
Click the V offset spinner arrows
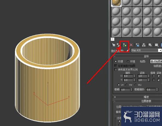pyautogui.click(x=134, y=80)
